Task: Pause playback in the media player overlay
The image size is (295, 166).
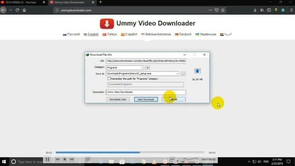Action: (47, 160)
